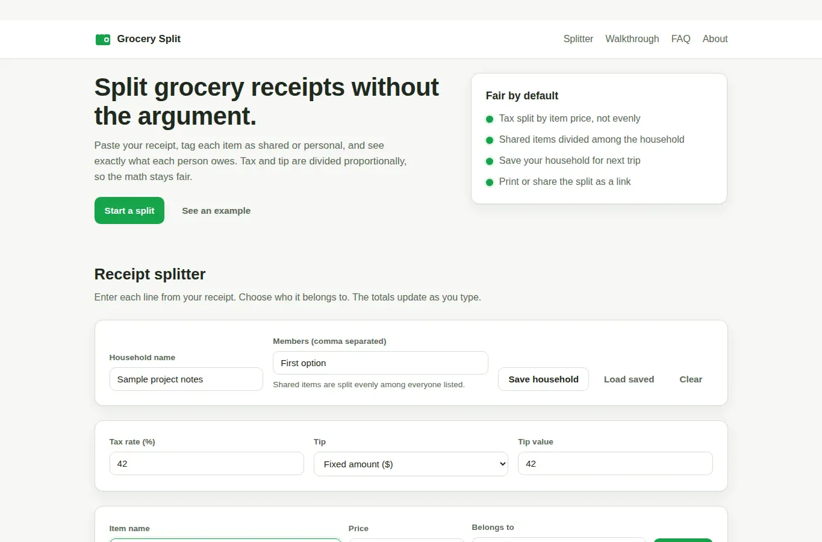This screenshot has height=542, width=822.
Task: Click 'Tax split by item price, not evenly'
Action: pyautogui.click(x=570, y=119)
